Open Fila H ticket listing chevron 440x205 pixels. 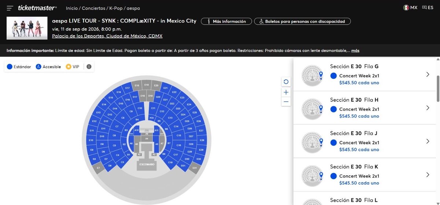(428, 108)
